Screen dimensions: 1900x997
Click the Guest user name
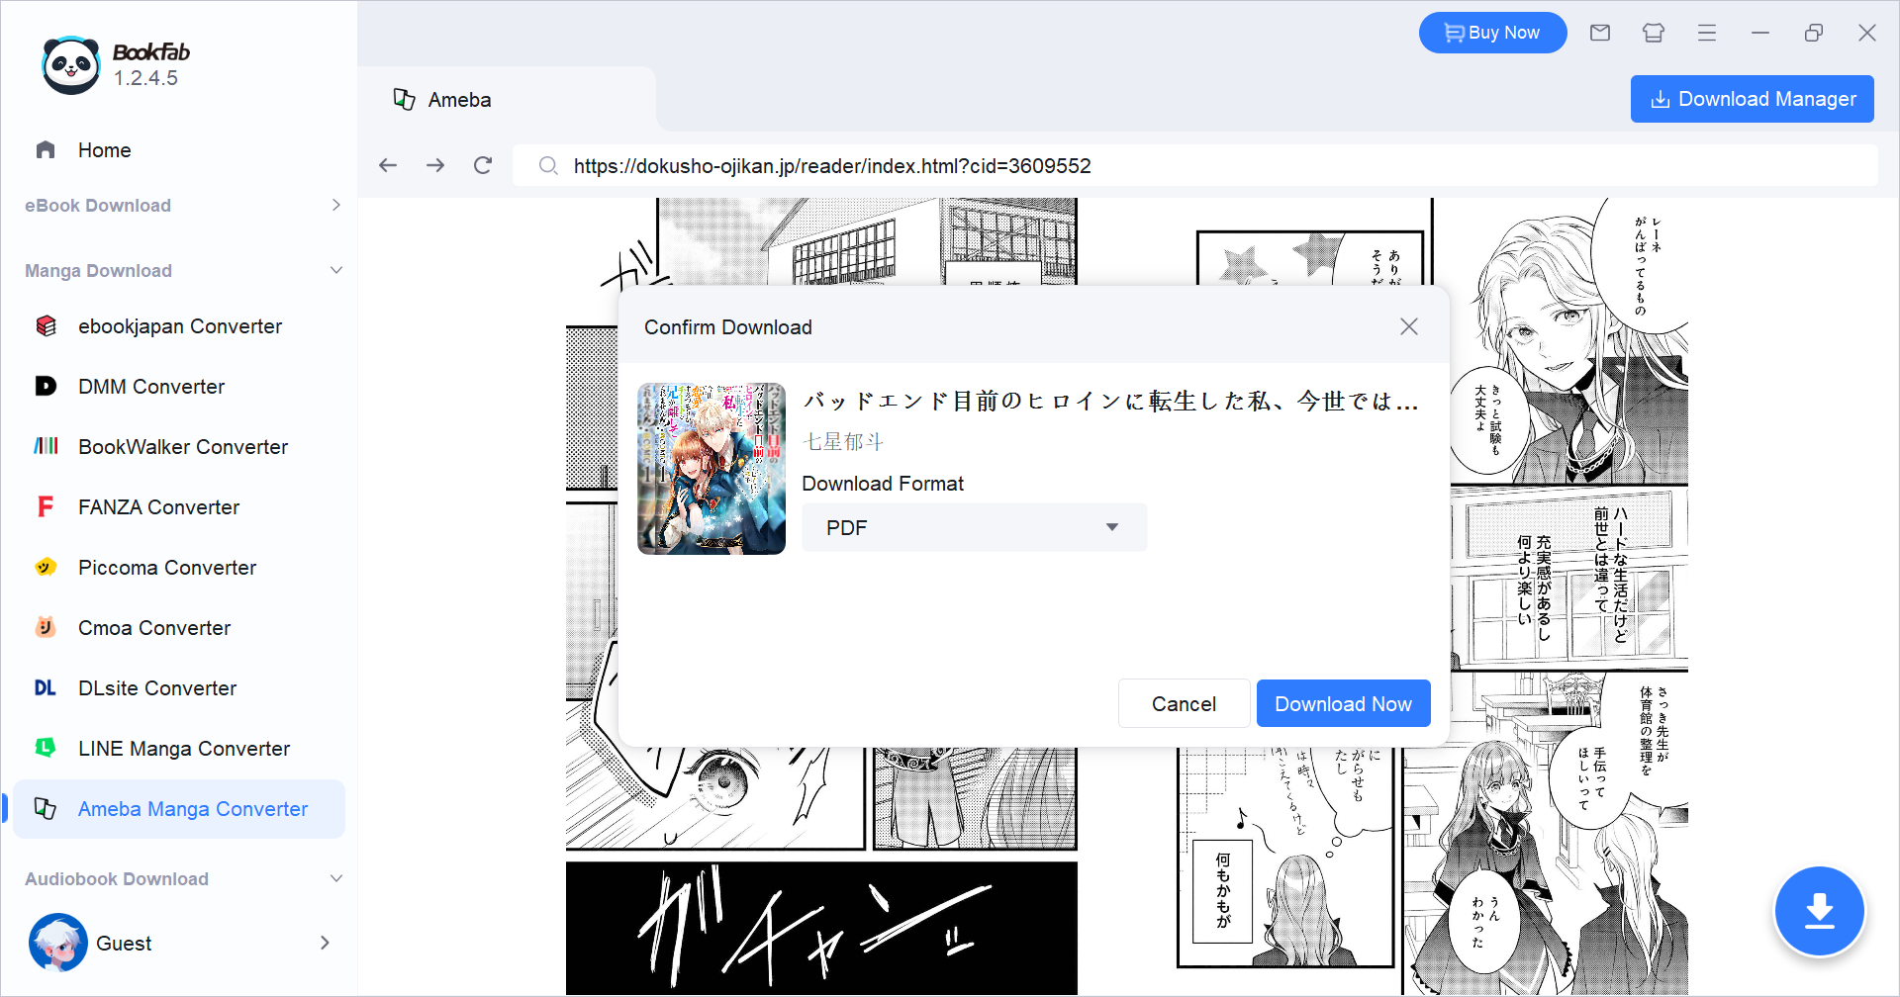tap(124, 943)
